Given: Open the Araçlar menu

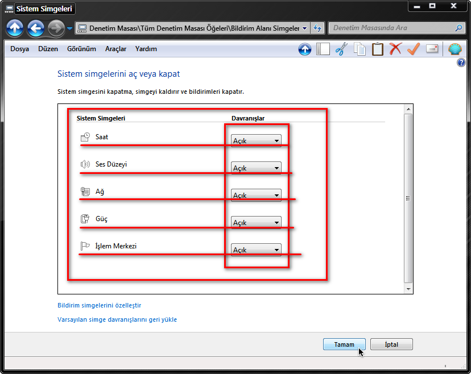Looking at the screenshot, I should pyautogui.click(x=115, y=49).
